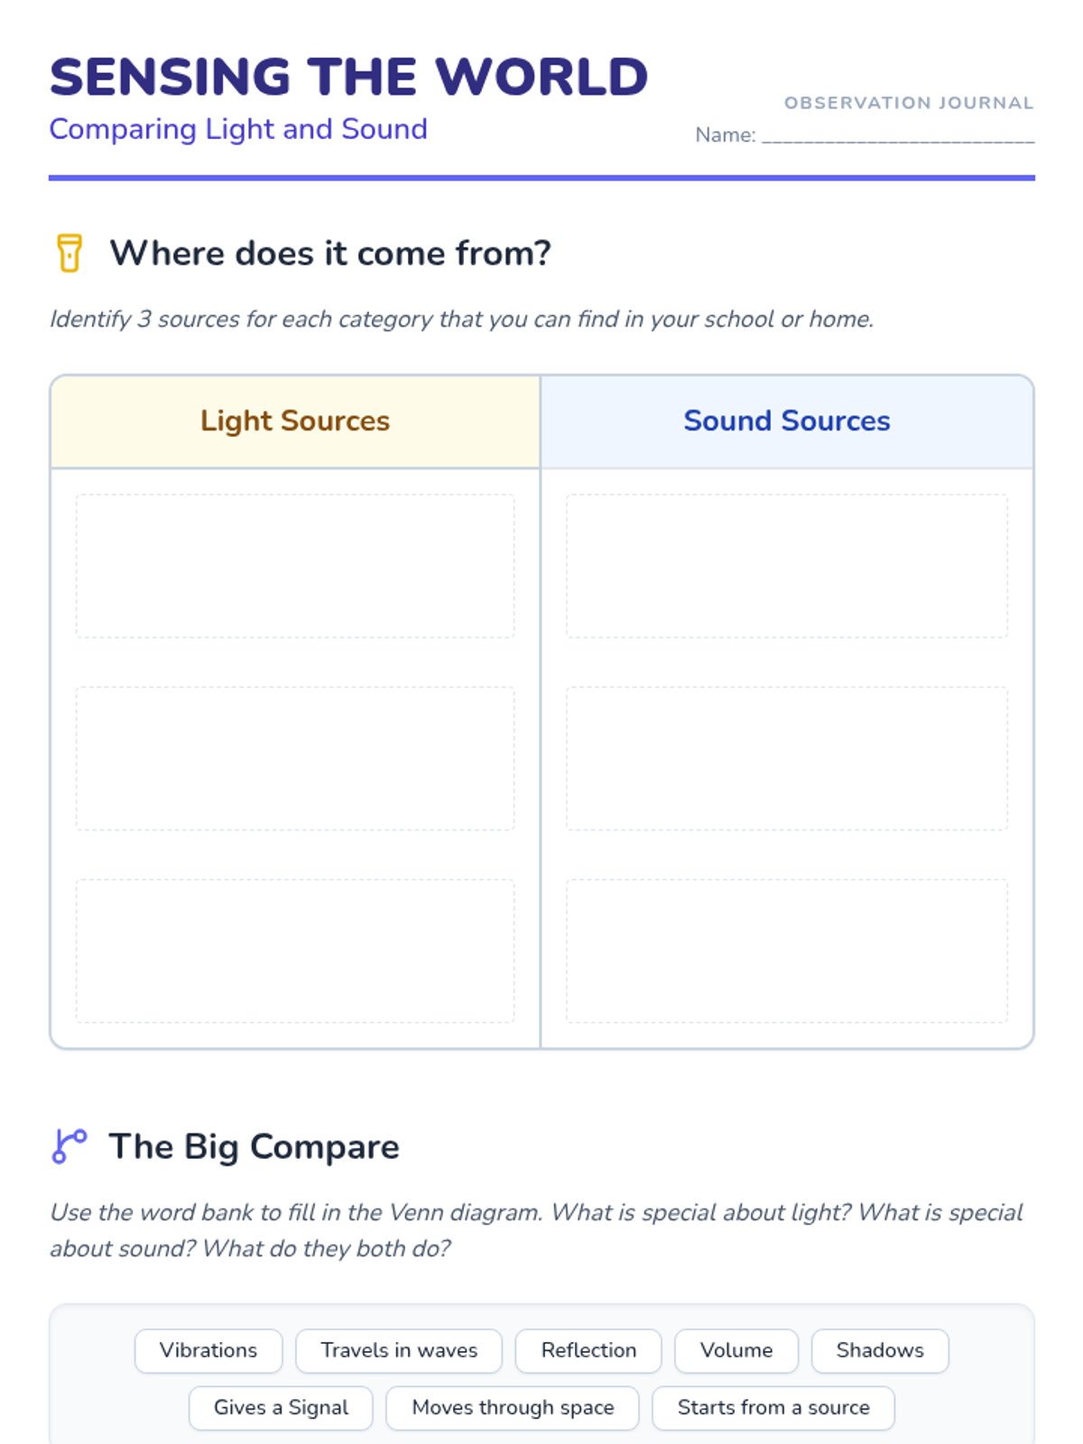
Task: Click the third Light Sources answer box
Action: [x=295, y=950]
